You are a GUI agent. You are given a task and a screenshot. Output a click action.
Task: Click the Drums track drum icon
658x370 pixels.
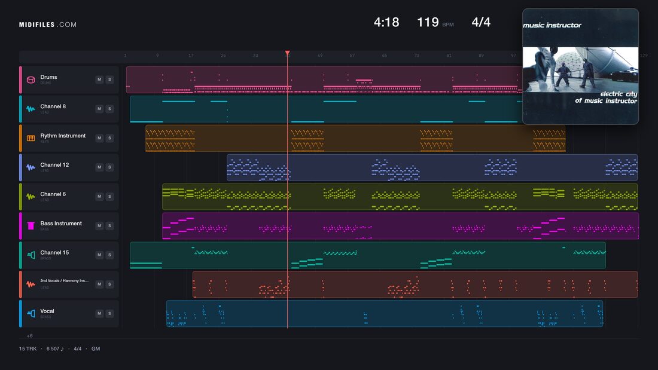click(31, 79)
